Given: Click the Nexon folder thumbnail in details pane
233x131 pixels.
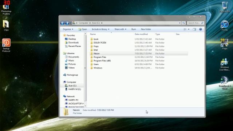Looking at the screenshot, I should pos(66,112).
